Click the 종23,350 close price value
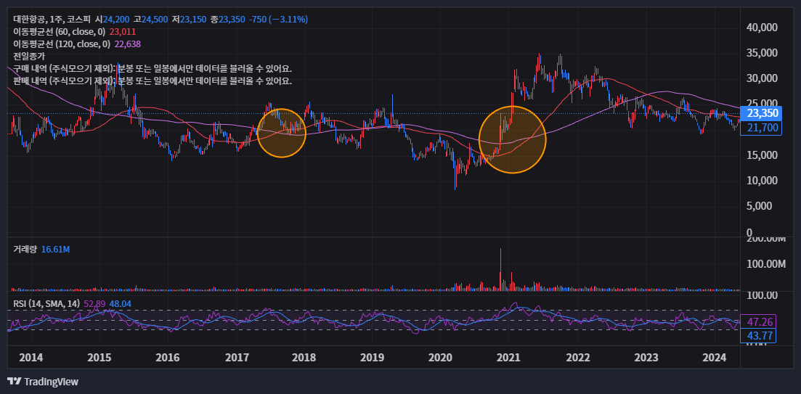Screen dimensions: 801x394 [x=227, y=20]
